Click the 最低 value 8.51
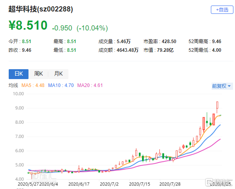This screenshot has width=235, height=189. 72,50
